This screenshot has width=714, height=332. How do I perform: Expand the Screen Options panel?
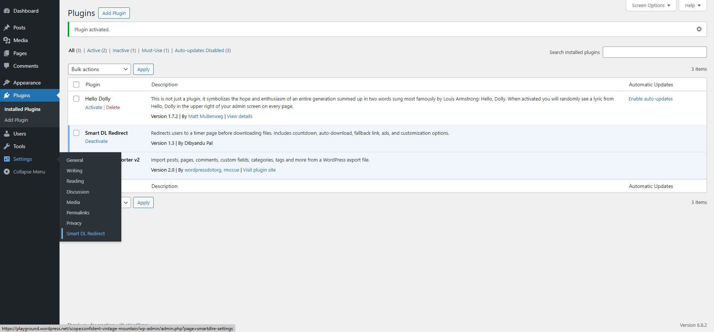pos(651,6)
